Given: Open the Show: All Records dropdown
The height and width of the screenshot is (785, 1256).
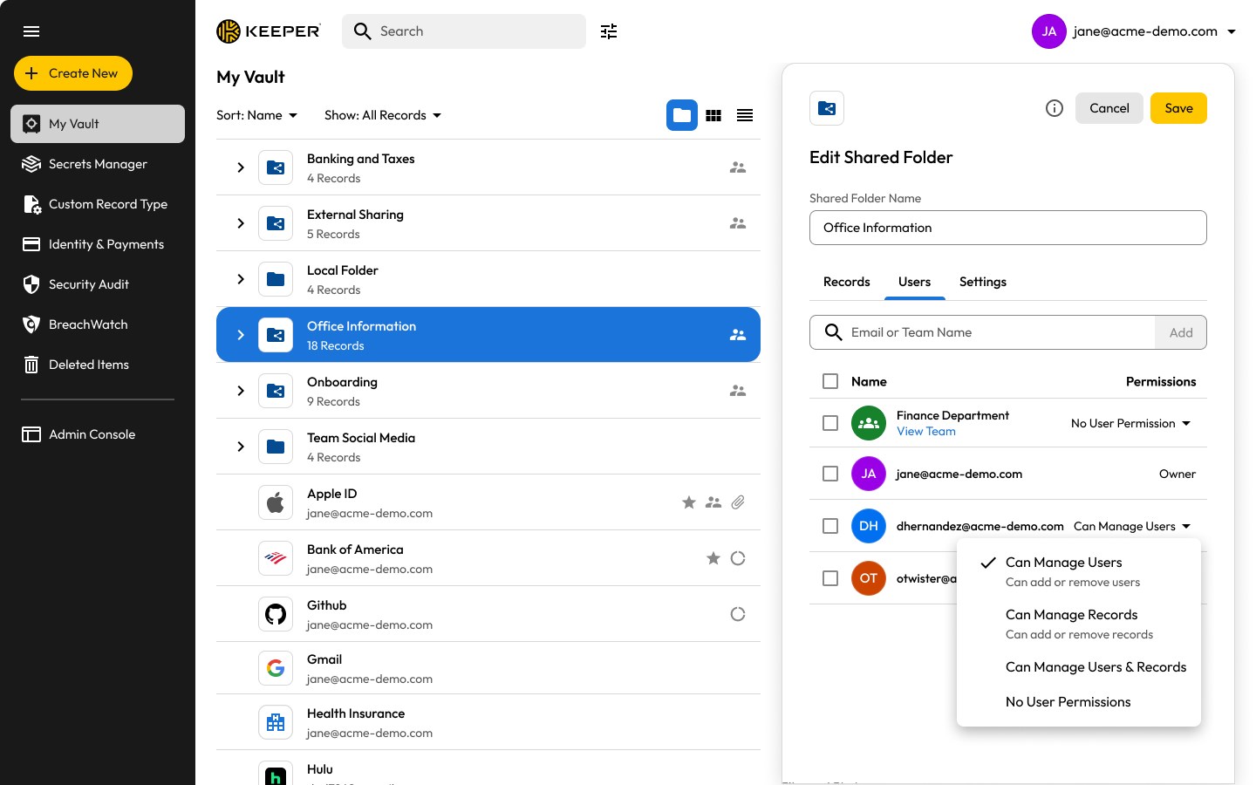Looking at the screenshot, I should point(382,114).
